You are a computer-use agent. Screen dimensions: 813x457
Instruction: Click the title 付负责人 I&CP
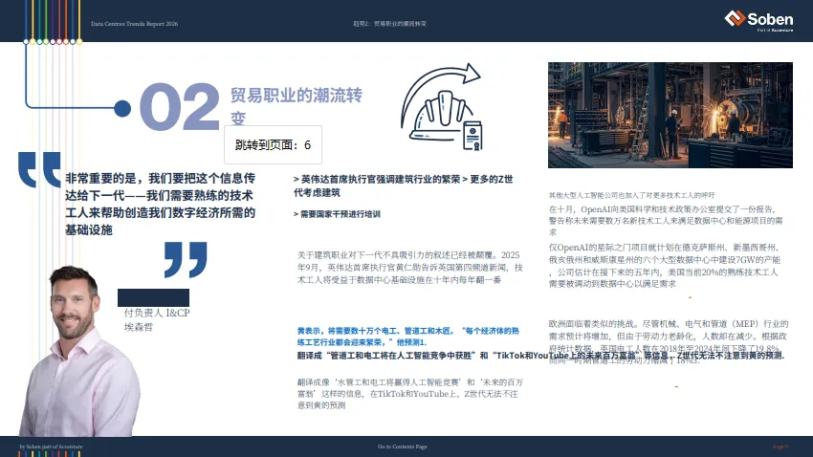pos(157,313)
